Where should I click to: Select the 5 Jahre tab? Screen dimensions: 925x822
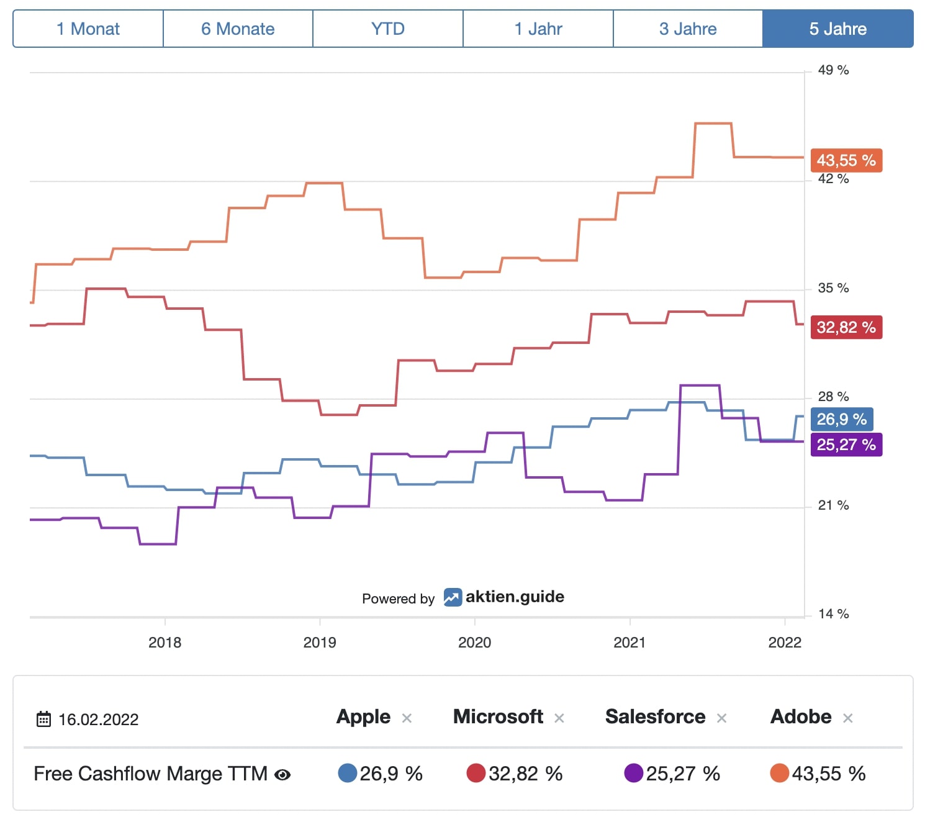(838, 29)
